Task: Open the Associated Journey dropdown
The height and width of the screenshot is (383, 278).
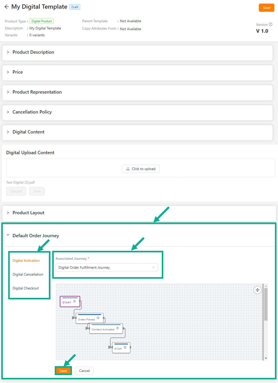Action: click(x=106, y=268)
